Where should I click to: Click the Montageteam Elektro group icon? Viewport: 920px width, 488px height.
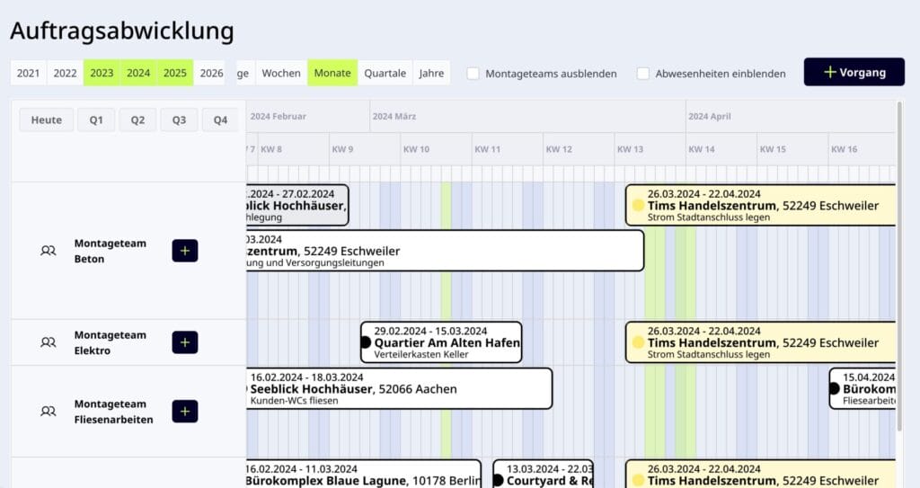pyautogui.click(x=49, y=342)
